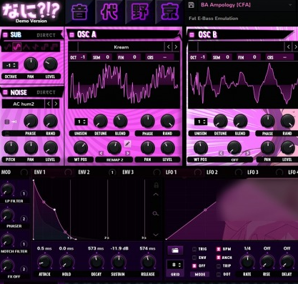Click the FX OFF macro count badge
298x284 pixels.
coord(24,269)
